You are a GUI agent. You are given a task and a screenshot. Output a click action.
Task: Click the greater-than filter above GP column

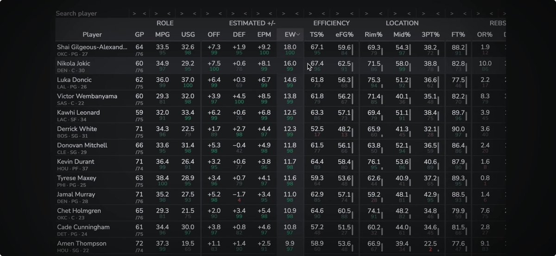[x=134, y=14]
